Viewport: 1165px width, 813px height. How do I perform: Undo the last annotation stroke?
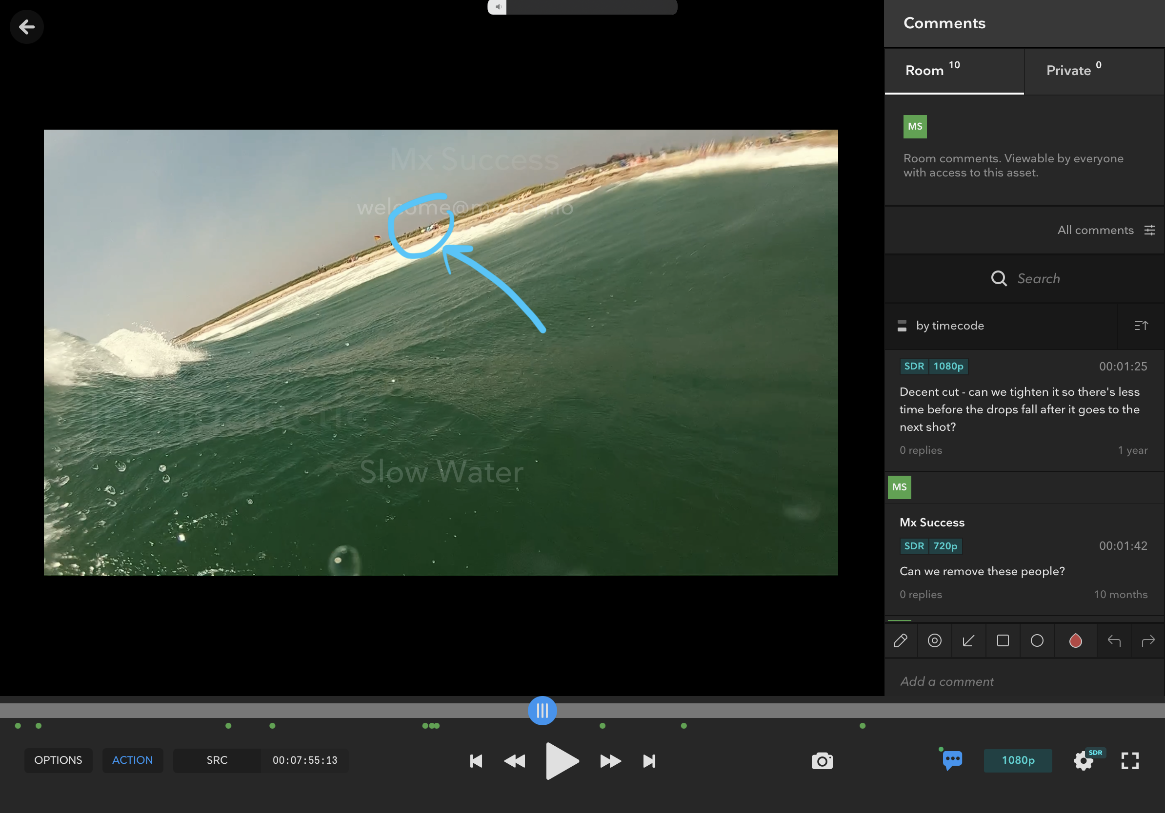[x=1114, y=640]
